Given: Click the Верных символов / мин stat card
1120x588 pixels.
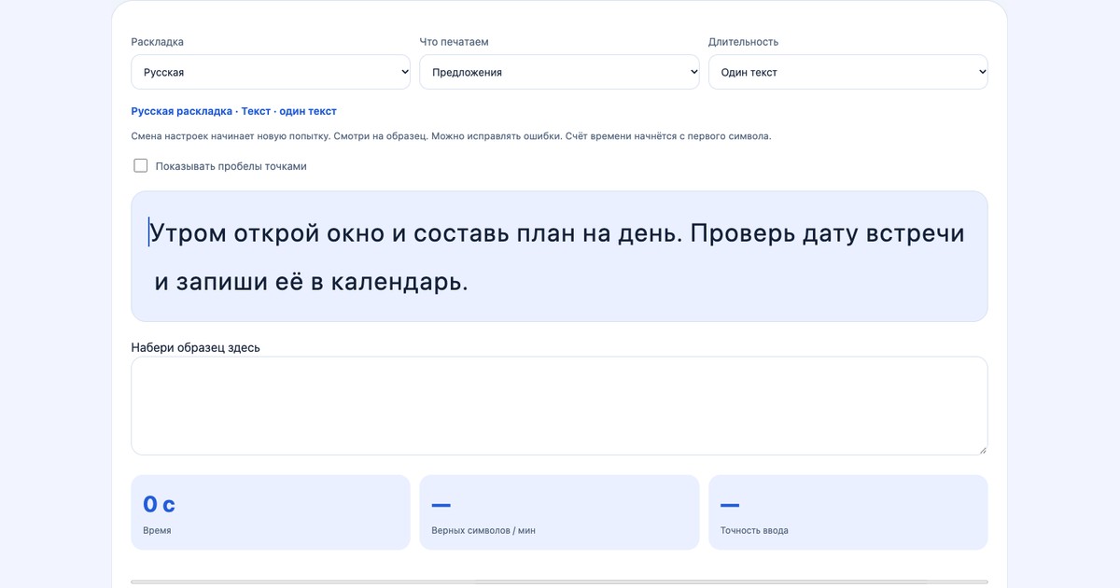Looking at the screenshot, I should [559, 512].
